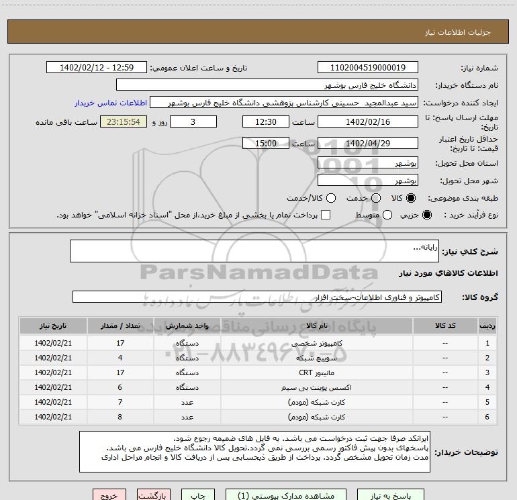
Task: Click the request creator name field
Action: (x=284, y=103)
